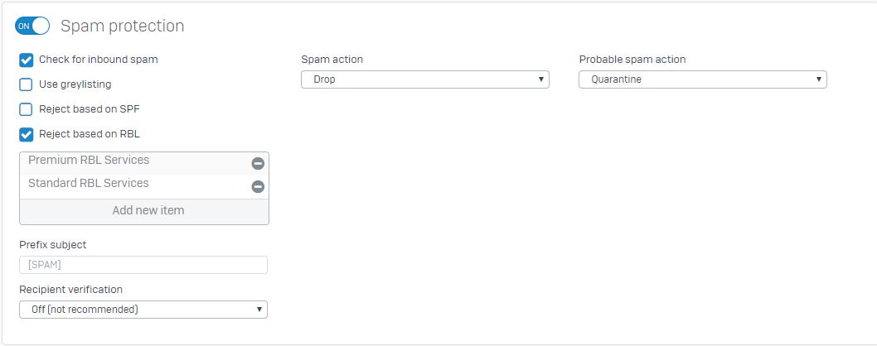Image resolution: width=877 pixels, height=346 pixels.
Task: Uncheck the Check for inbound spam checkbox
Action: click(x=27, y=60)
